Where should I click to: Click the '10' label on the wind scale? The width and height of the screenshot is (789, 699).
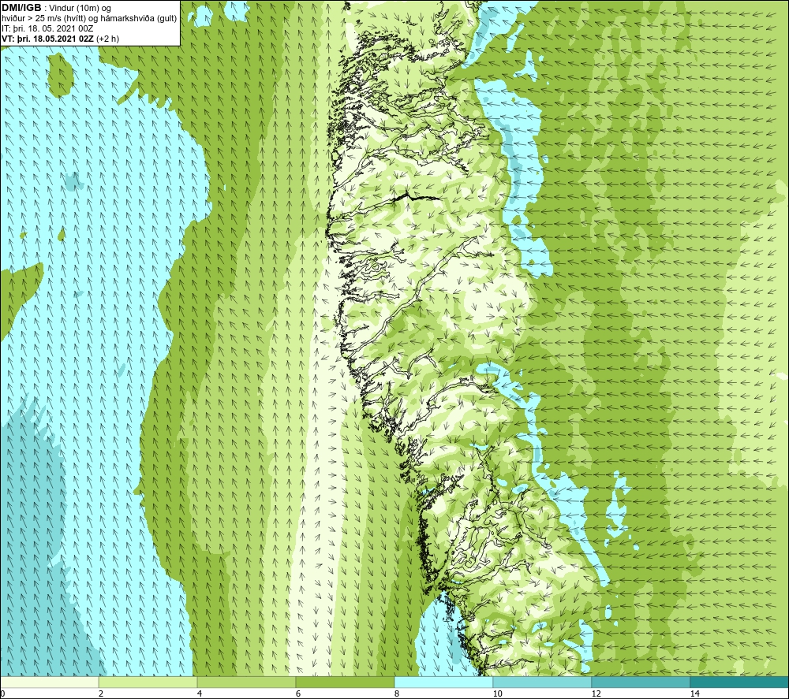[497, 693]
